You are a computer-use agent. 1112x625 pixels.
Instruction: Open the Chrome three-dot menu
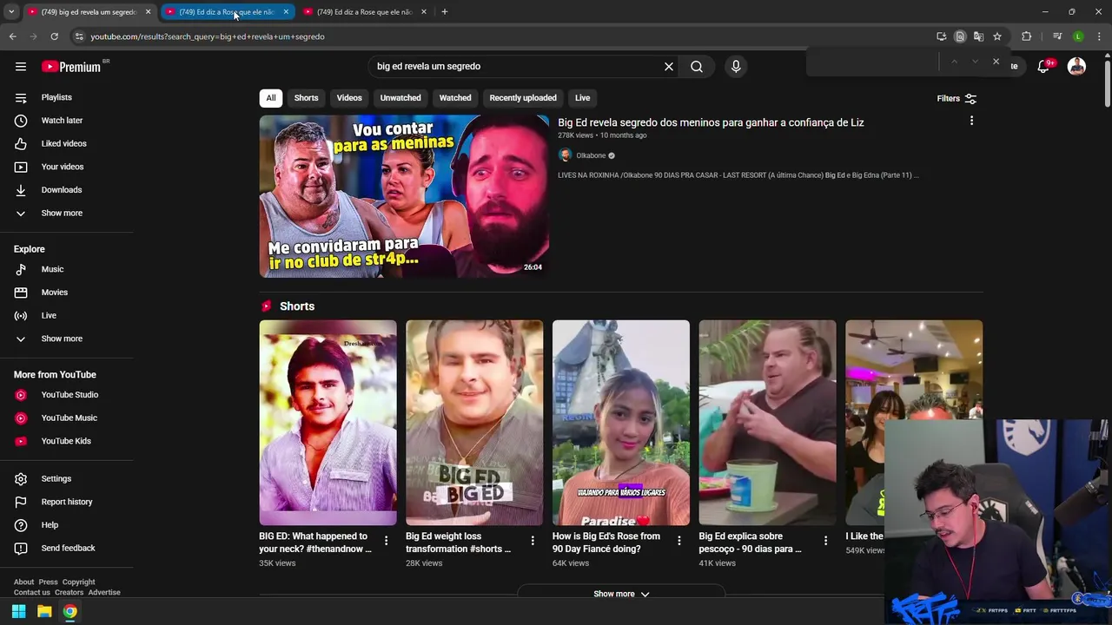coord(1099,36)
